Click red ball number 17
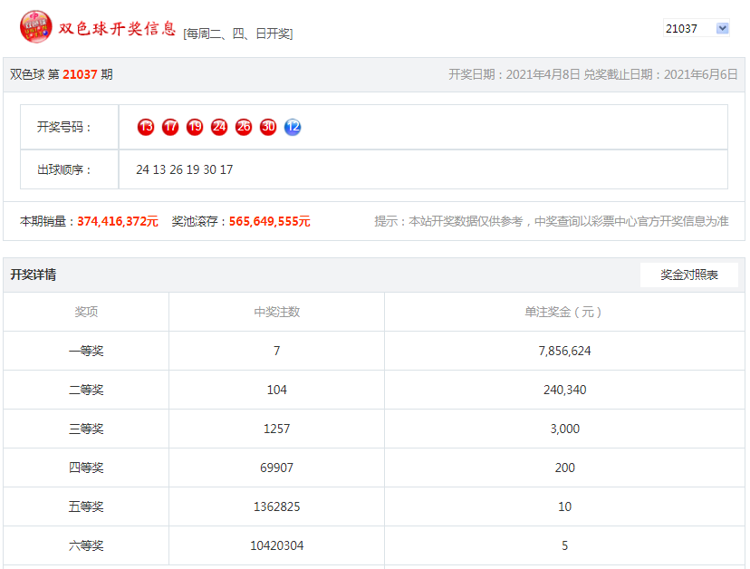750x569 pixels. coord(170,127)
